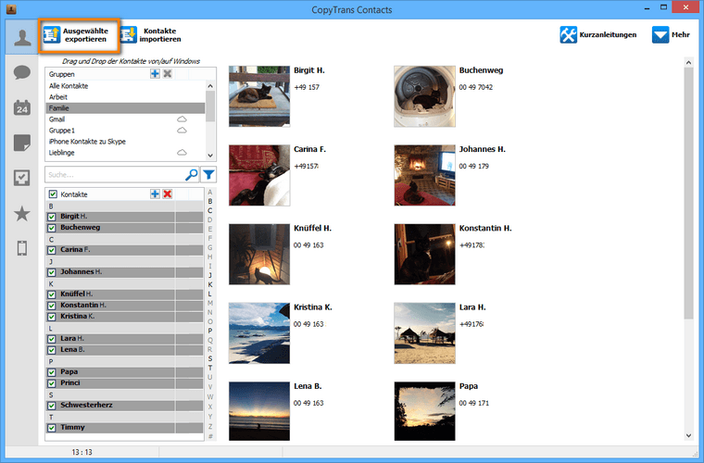Open the Mehr dropdown menu
Viewport: 704px width, 463px height.
671,35
